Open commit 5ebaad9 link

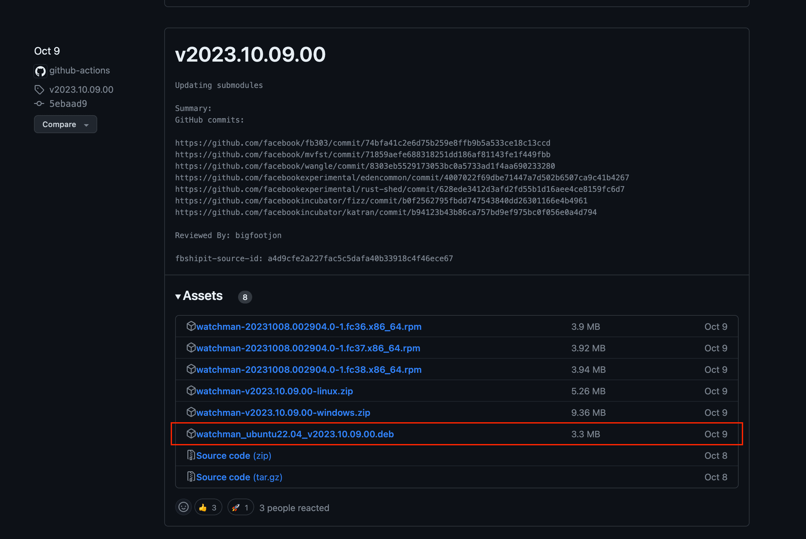68,103
